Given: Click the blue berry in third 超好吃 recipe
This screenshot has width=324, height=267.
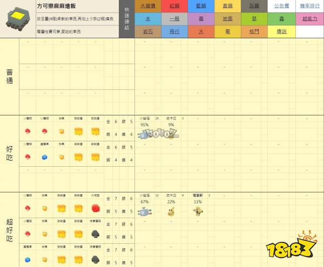Looking at the screenshot, I should 28,259.
